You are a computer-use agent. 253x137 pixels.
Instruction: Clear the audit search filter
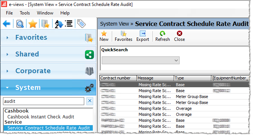coord(90,101)
